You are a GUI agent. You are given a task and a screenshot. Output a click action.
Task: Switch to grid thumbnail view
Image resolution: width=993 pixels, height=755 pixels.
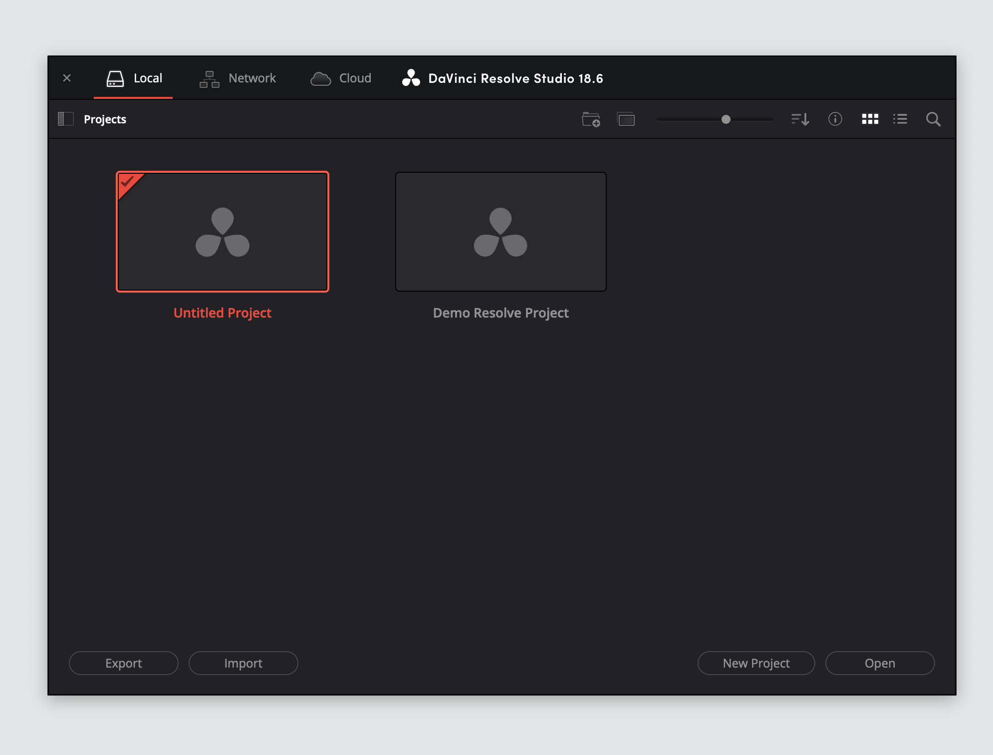coord(870,119)
